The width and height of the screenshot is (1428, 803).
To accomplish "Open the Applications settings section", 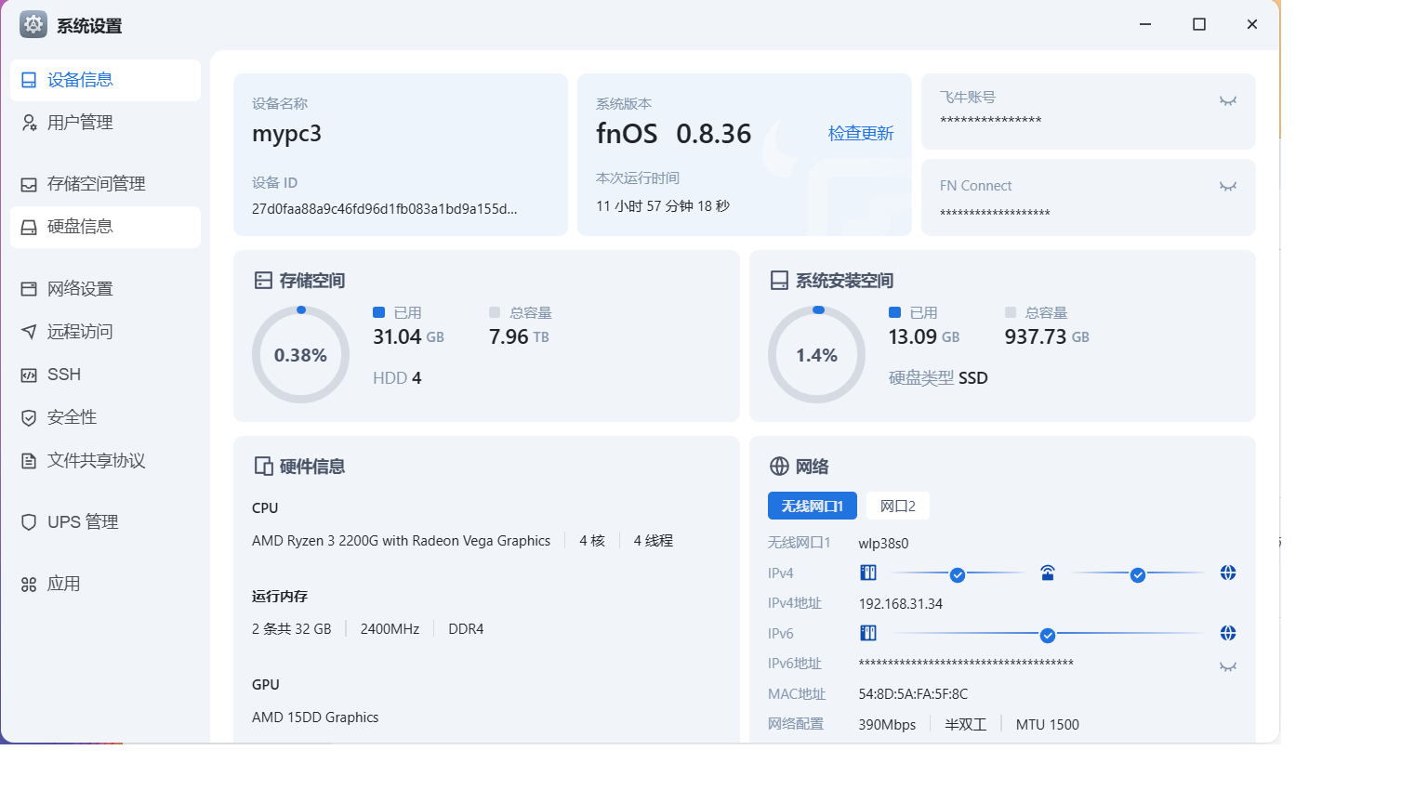I will point(63,584).
